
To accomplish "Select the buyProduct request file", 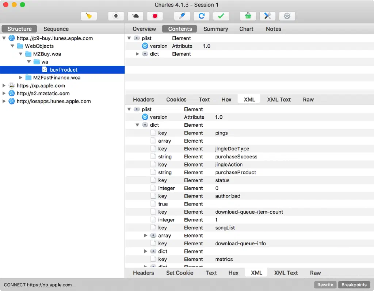I will coord(64,70).
